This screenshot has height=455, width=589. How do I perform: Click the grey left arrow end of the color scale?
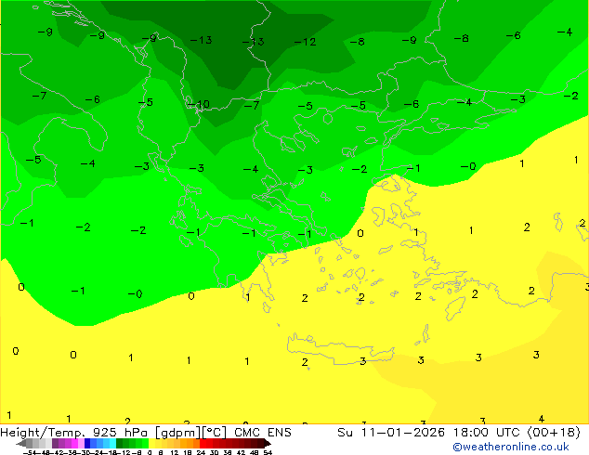tap(21, 443)
